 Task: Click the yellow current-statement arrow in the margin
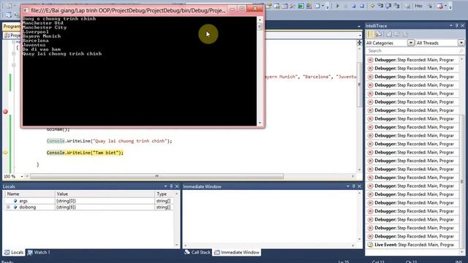5,153
